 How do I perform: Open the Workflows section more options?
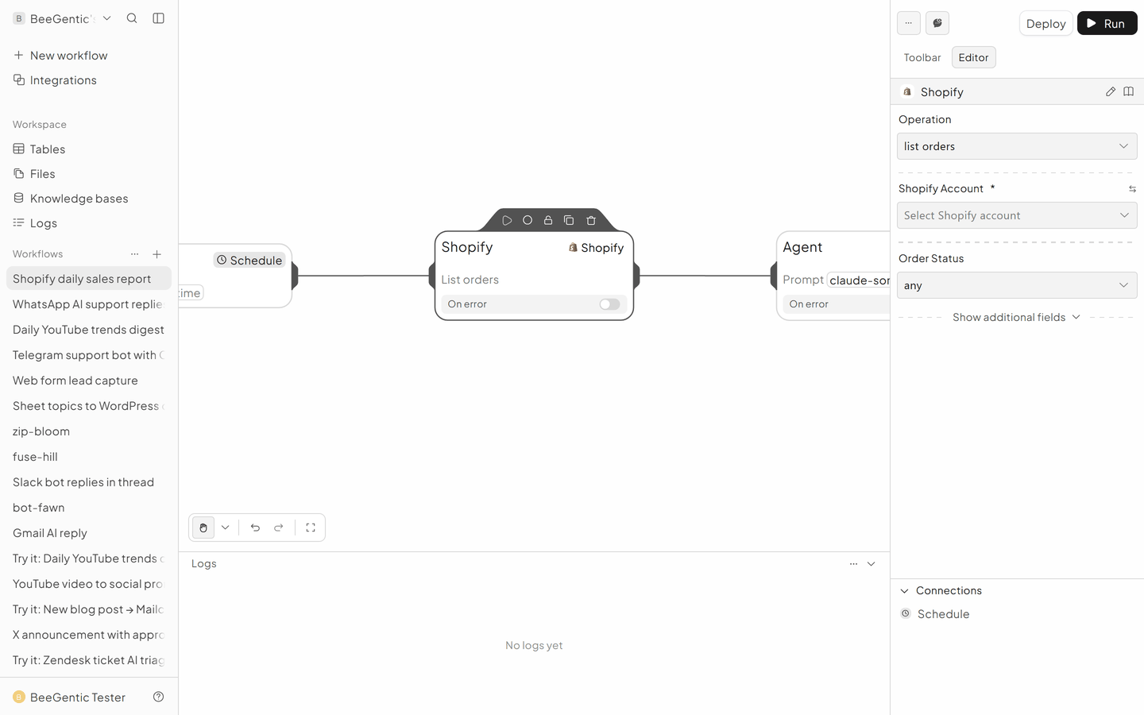(x=135, y=254)
